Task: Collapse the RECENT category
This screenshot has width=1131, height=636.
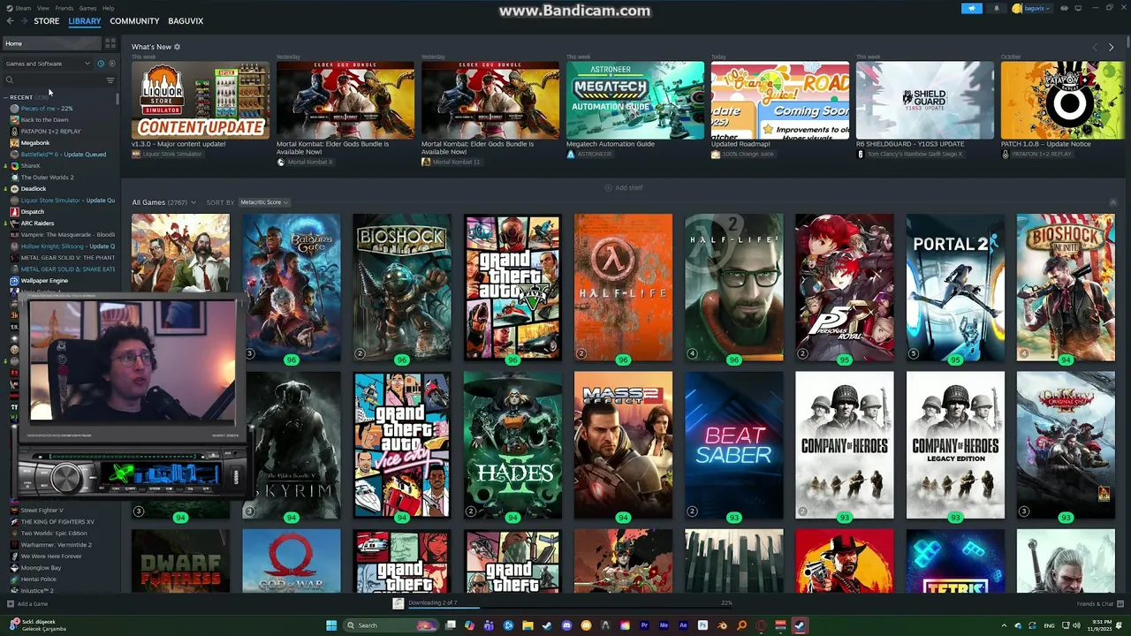Action: 5,97
